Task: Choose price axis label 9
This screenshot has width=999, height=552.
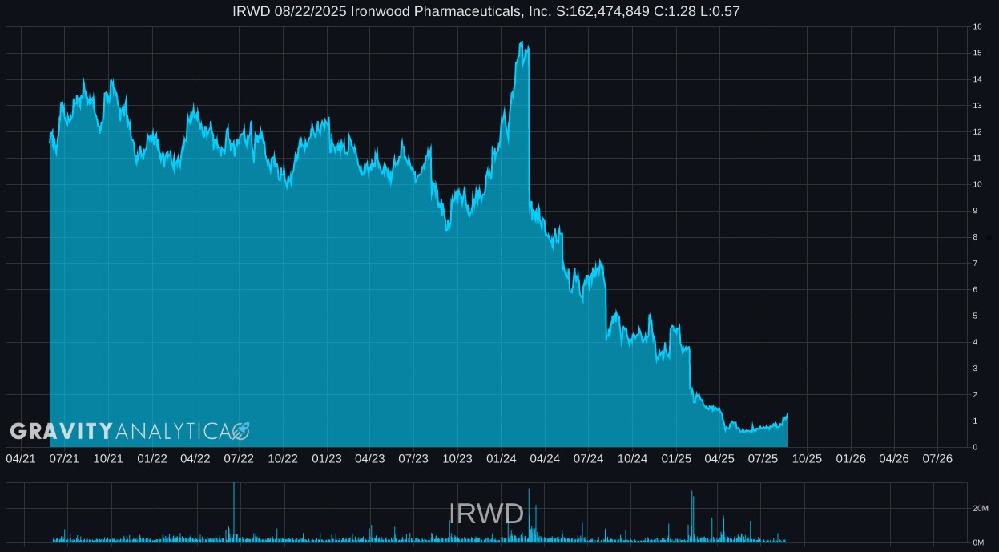Action: pos(975,211)
